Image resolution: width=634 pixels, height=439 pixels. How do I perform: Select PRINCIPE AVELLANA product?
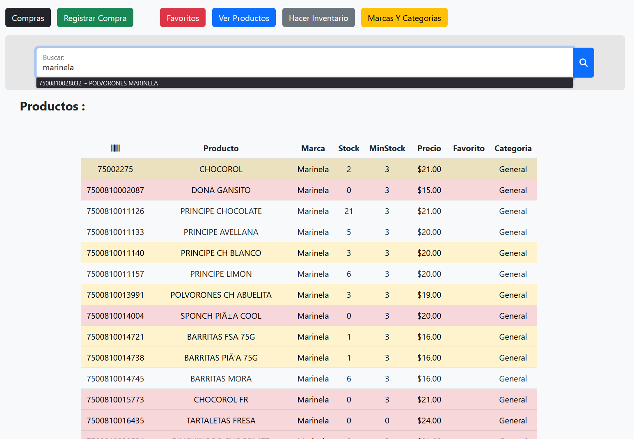coord(221,232)
